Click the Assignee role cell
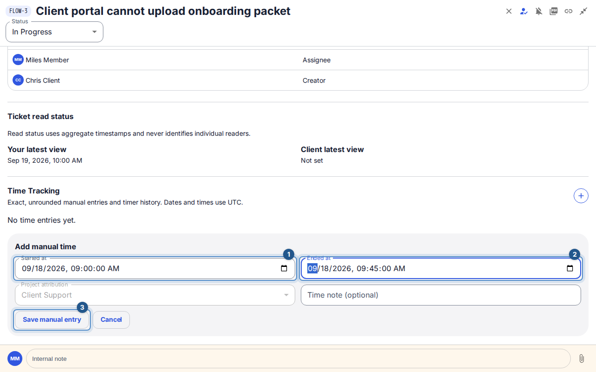596x372 pixels. [317, 60]
